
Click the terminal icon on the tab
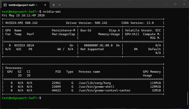tap(5, 5)
